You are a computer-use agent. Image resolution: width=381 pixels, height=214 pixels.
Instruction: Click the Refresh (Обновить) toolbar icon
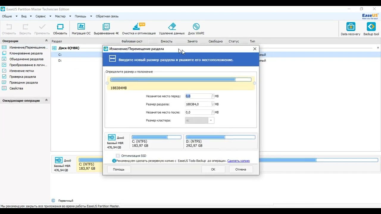[x=60, y=29]
